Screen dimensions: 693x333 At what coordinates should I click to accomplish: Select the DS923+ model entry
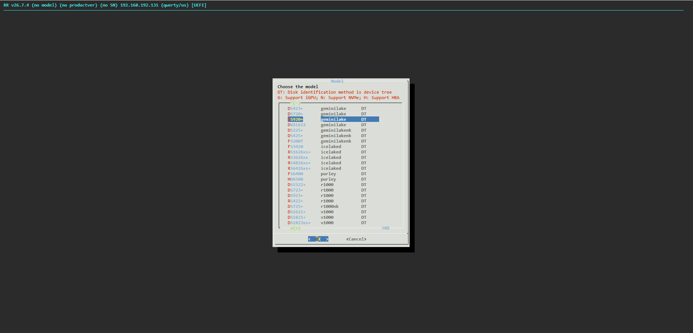pyautogui.click(x=333, y=196)
